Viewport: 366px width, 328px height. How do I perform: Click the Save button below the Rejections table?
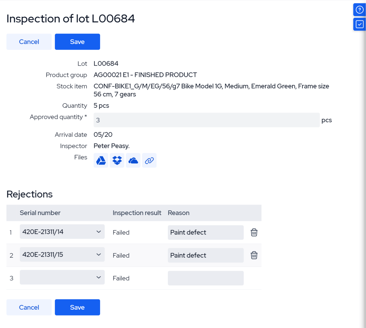coord(77,307)
